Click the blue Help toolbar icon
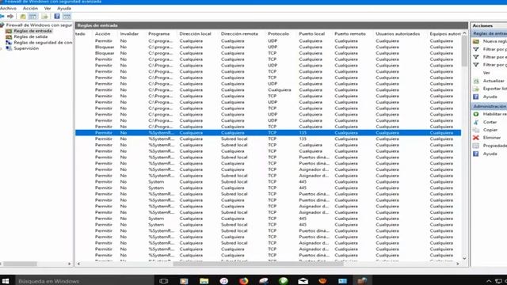This screenshot has height=285, width=507. (x=57, y=16)
